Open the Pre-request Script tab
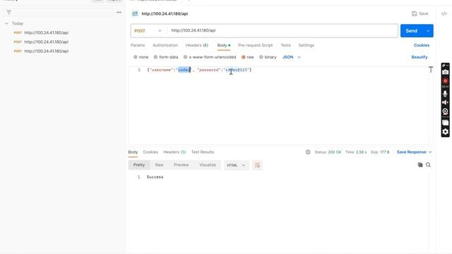Image resolution: width=452 pixels, height=254 pixels. pyautogui.click(x=255, y=45)
